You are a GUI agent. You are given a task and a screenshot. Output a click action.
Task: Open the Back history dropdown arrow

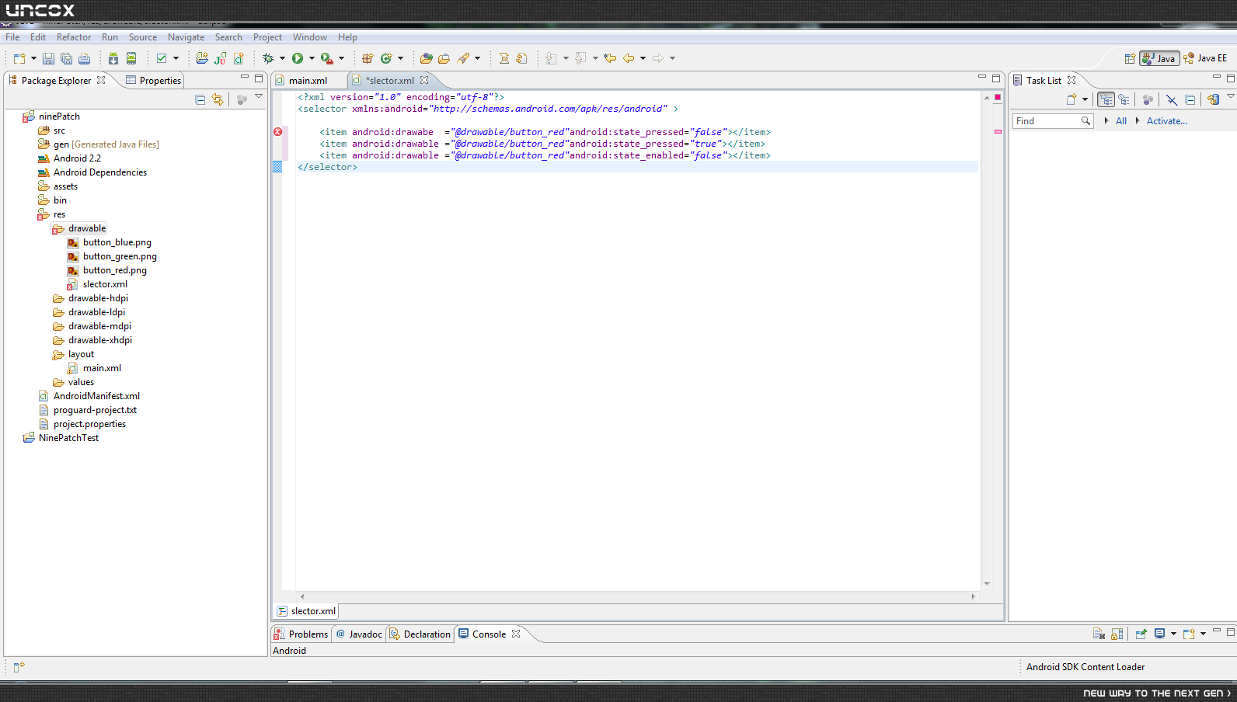tap(643, 58)
